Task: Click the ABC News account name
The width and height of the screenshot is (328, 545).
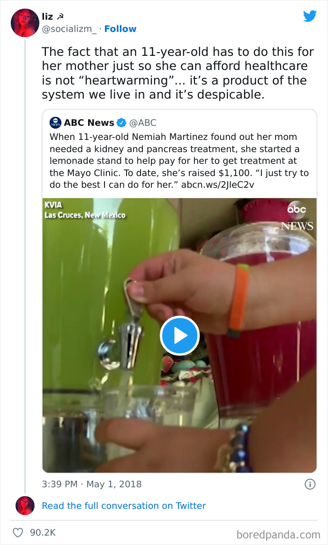Action: point(89,123)
